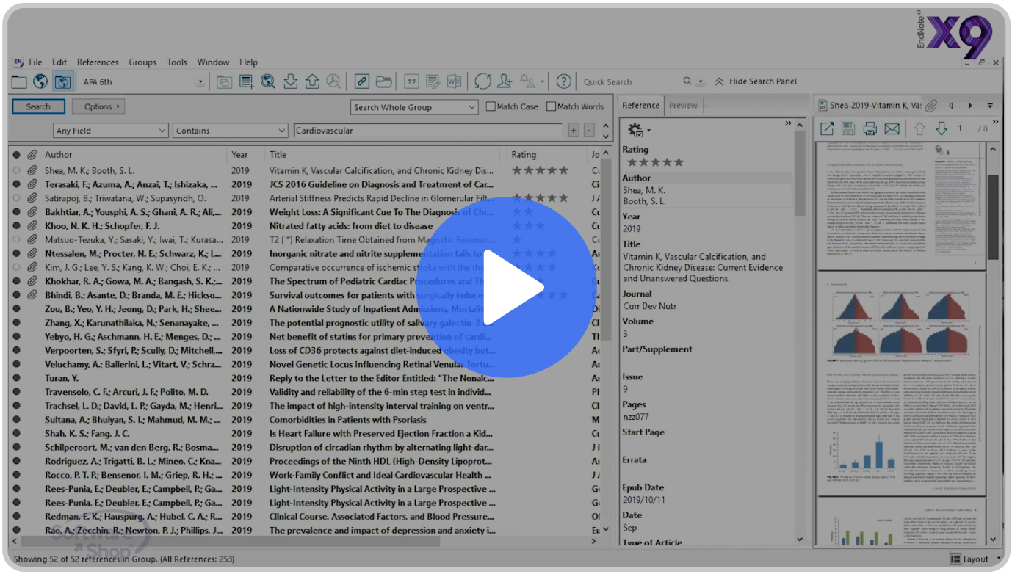Click the Save PDF icon
Screen dimensions: 1012x574
848,129
